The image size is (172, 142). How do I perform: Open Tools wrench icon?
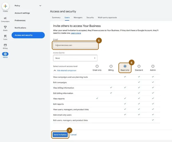coord(5,36)
